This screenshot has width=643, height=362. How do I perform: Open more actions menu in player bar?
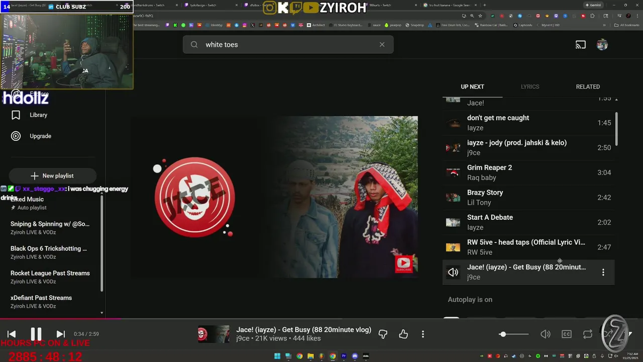(423, 334)
